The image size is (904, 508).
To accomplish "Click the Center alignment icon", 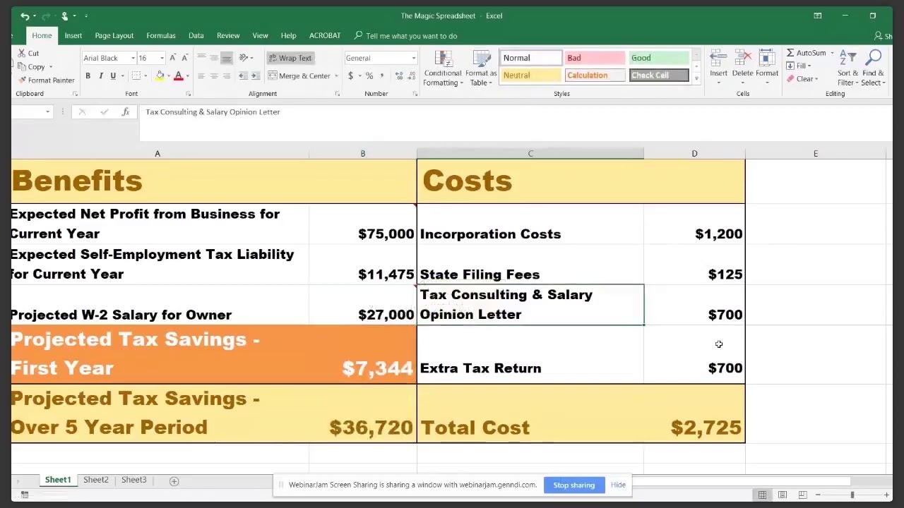I will 214,75.
